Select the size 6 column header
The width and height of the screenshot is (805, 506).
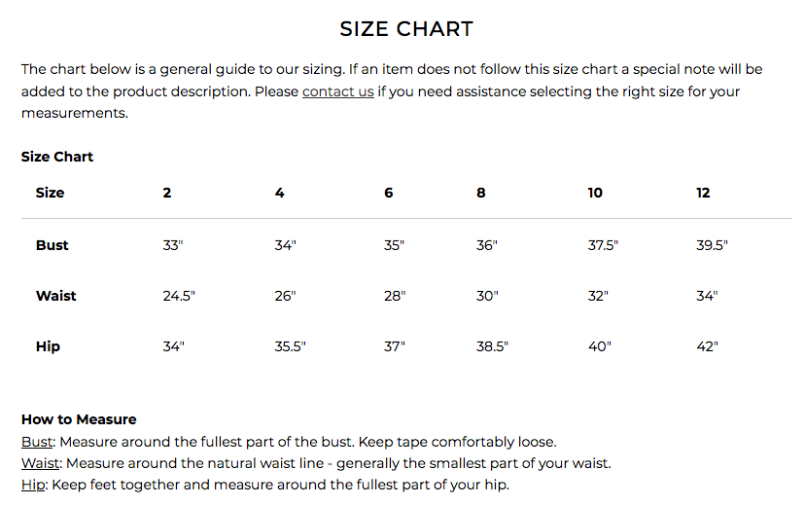pyautogui.click(x=389, y=193)
